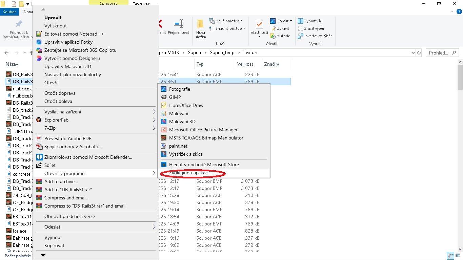Open file with GIMP from submenu
The height and width of the screenshot is (260, 463).
click(x=175, y=97)
